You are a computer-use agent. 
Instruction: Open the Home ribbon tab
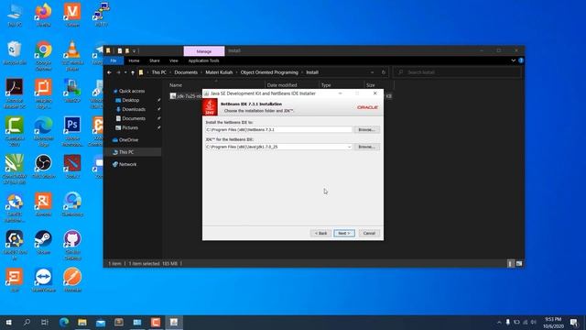pos(134,60)
